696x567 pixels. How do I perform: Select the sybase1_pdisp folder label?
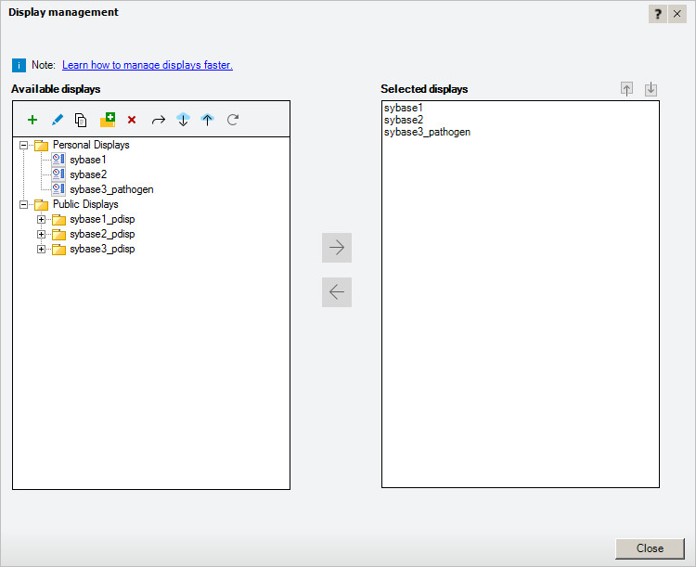pos(102,219)
